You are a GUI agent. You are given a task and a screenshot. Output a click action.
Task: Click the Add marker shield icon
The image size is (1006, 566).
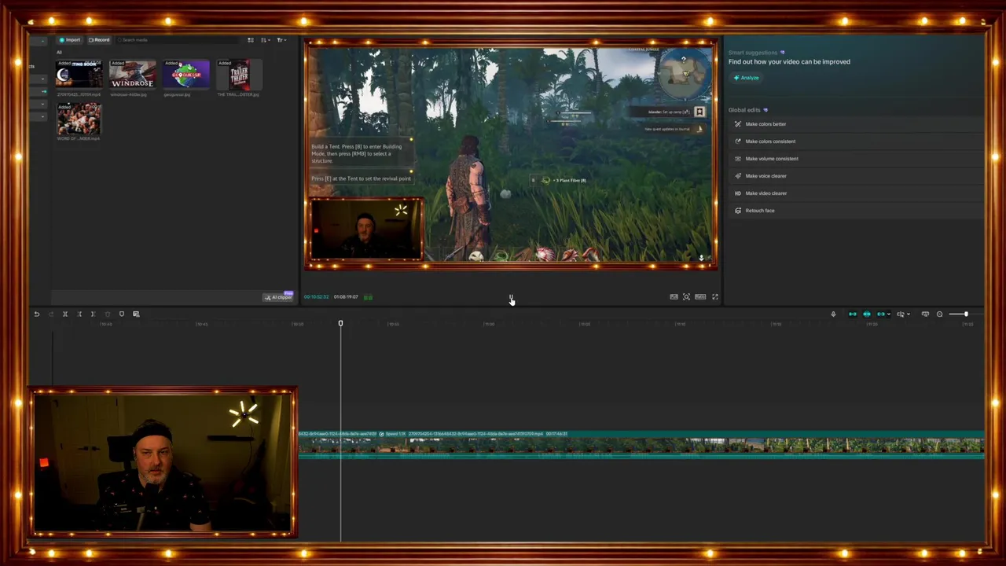click(x=122, y=314)
